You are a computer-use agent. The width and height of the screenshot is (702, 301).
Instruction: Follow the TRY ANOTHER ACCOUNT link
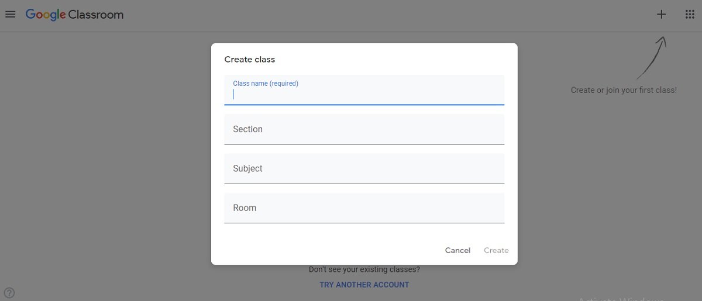pyautogui.click(x=364, y=285)
